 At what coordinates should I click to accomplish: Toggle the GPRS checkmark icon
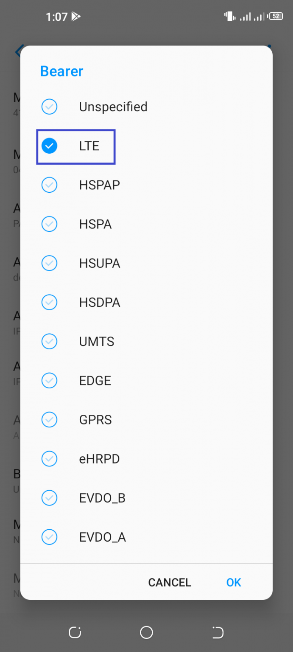pyautogui.click(x=50, y=420)
